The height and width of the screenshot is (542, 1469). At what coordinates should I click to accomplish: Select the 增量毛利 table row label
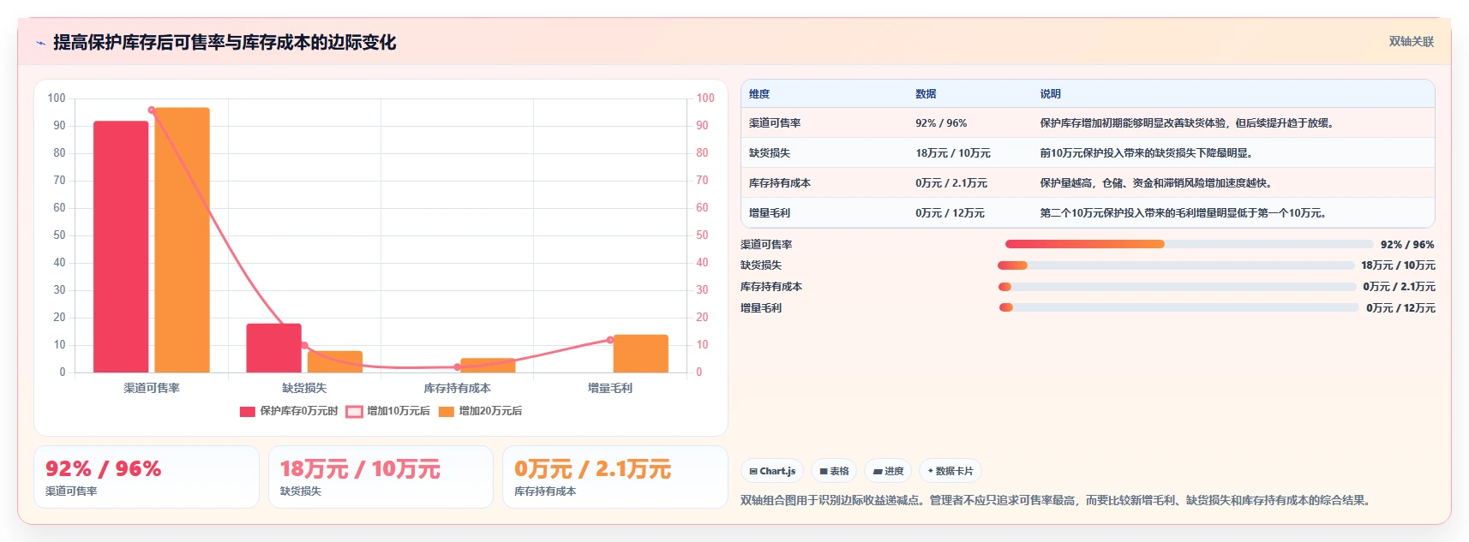[770, 213]
